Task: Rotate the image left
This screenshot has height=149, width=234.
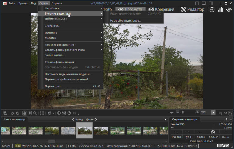Action: tap(12, 113)
